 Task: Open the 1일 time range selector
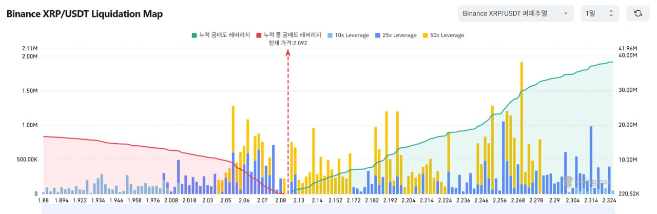pyautogui.click(x=600, y=13)
